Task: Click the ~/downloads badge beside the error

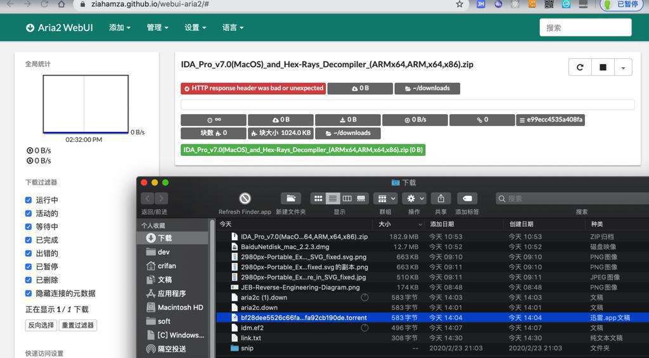Action: pyautogui.click(x=427, y=88)
